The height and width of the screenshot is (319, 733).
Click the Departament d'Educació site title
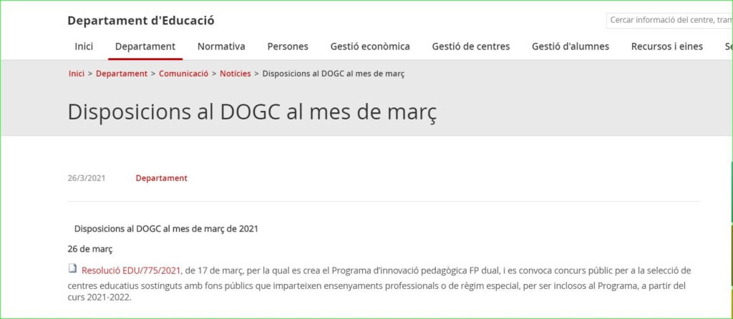click(x=141, y=21)
